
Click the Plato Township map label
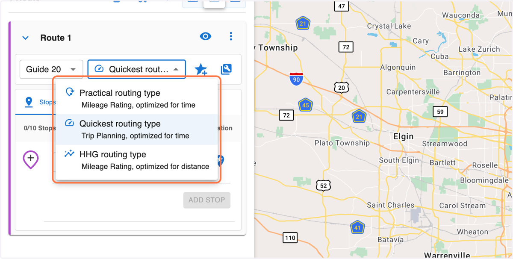pyautogui.click(x=342, y=143)
